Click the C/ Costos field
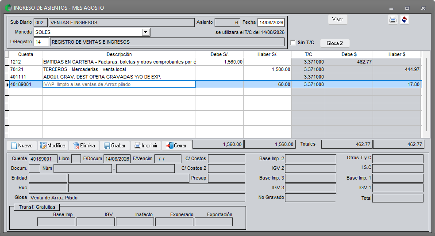 tap(227, 159)
